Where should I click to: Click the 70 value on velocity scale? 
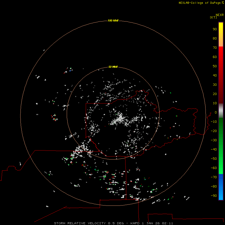[x=215, y=48]
